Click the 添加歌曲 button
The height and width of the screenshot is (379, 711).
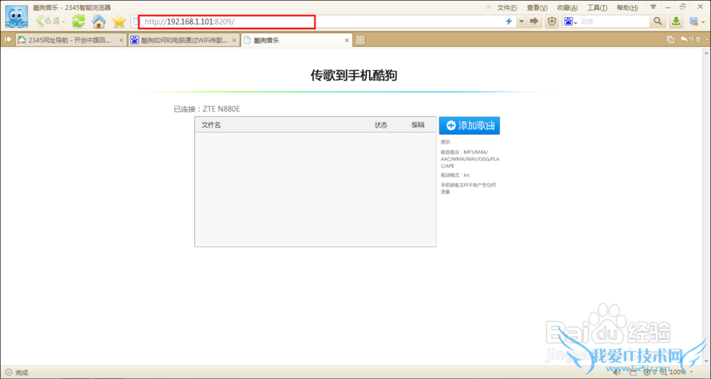pos(469,126)
